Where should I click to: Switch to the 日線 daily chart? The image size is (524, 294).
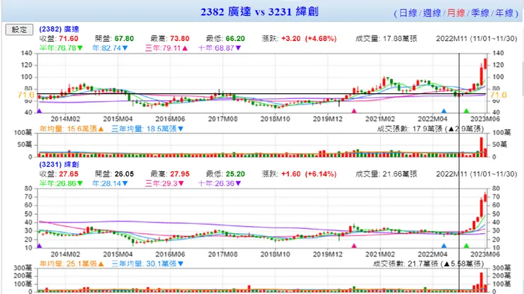[408, 13]
